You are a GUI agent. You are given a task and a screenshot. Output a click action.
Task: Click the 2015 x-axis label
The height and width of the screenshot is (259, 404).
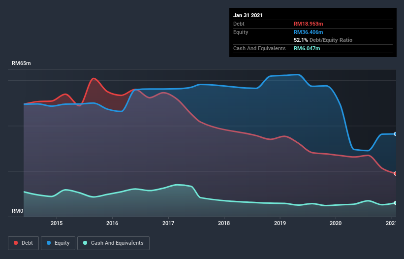click(57, 223)
